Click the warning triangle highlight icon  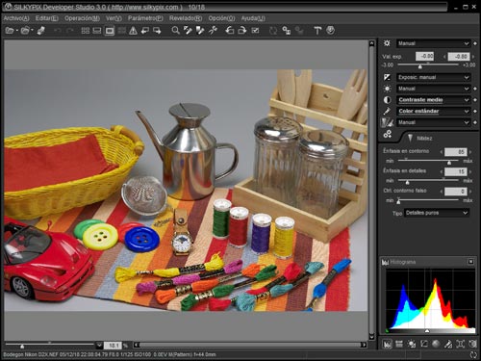[x=133, y=31]
